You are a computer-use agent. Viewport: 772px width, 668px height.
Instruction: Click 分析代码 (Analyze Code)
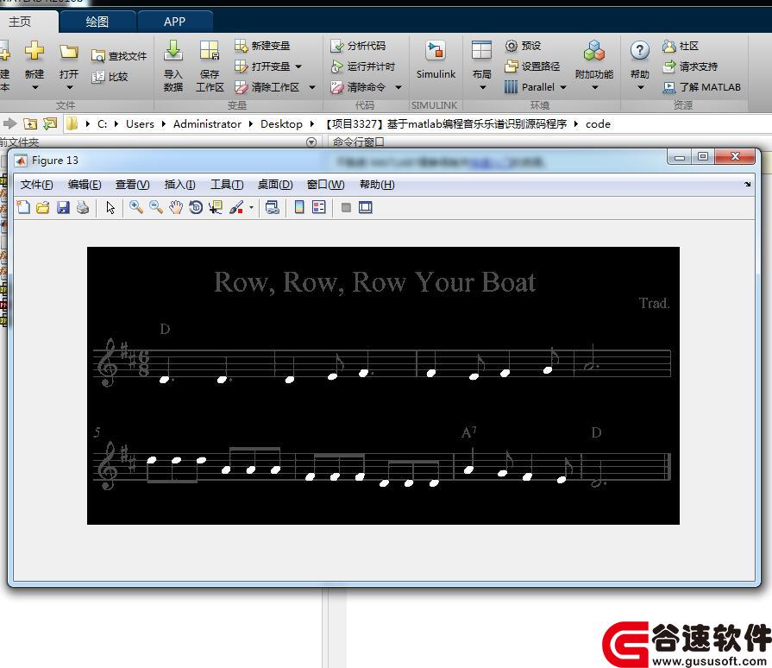(358, 46)
